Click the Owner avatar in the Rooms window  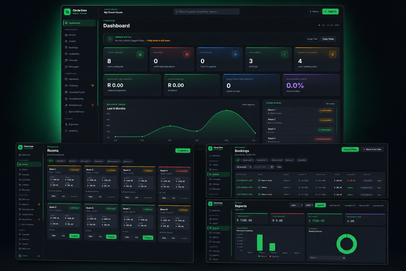(x=20, y=256)
